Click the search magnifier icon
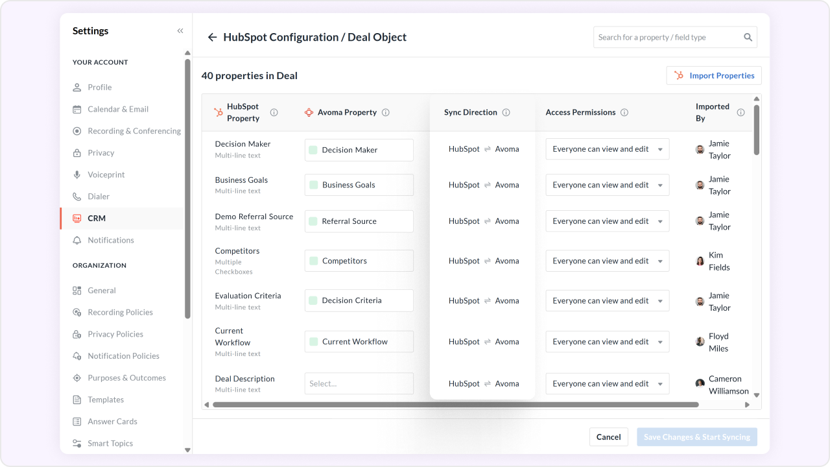This screenshot has width=830, height=467. pyautogui.click(x=748, y=38)
